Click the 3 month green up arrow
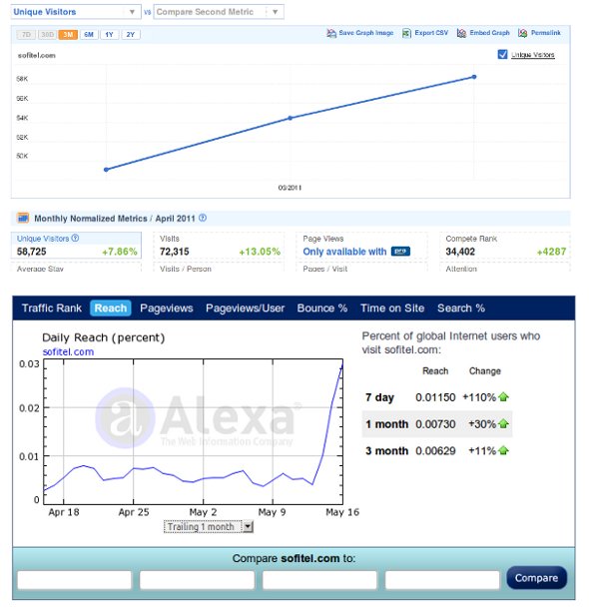 [x=503, y=450]
